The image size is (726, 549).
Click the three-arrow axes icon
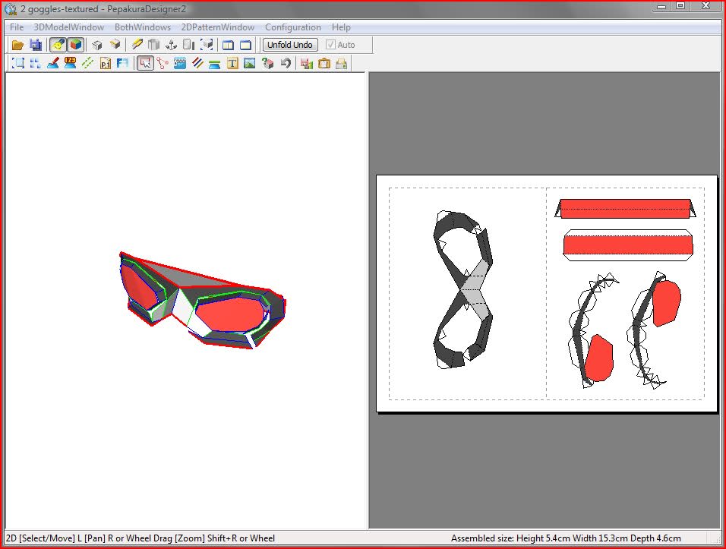pyautogui.click(x=172, y=45)
